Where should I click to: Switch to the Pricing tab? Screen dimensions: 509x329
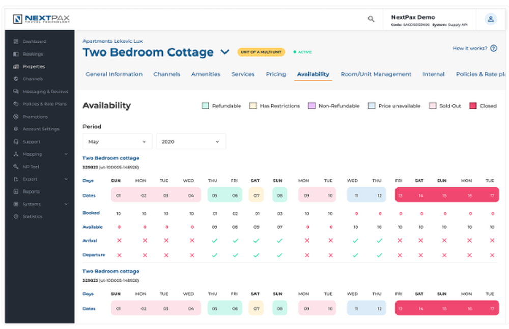pyautogui.click(x=275, y=74)
